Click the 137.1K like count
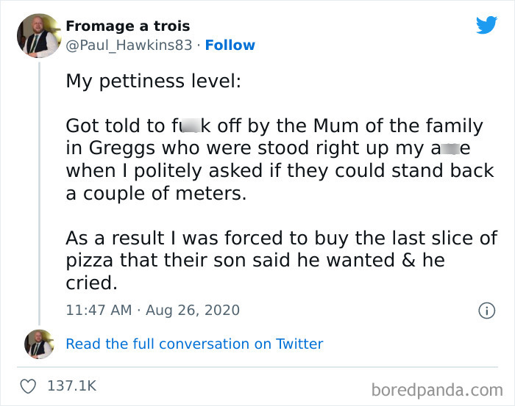 point(72,385)
